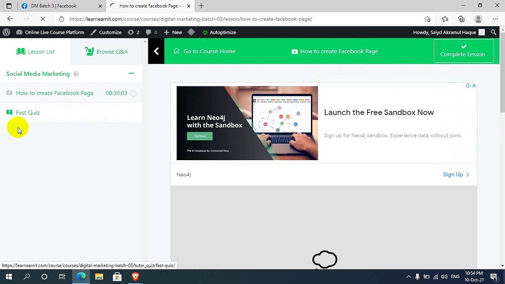Click the ENG language indicator
505x284 pixels.
click(x=455, y=277)
